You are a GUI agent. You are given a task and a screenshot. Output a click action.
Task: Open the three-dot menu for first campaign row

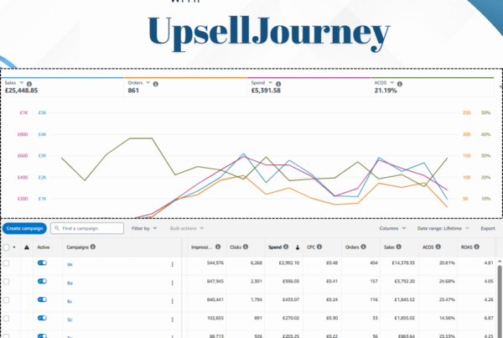point(172,264)
